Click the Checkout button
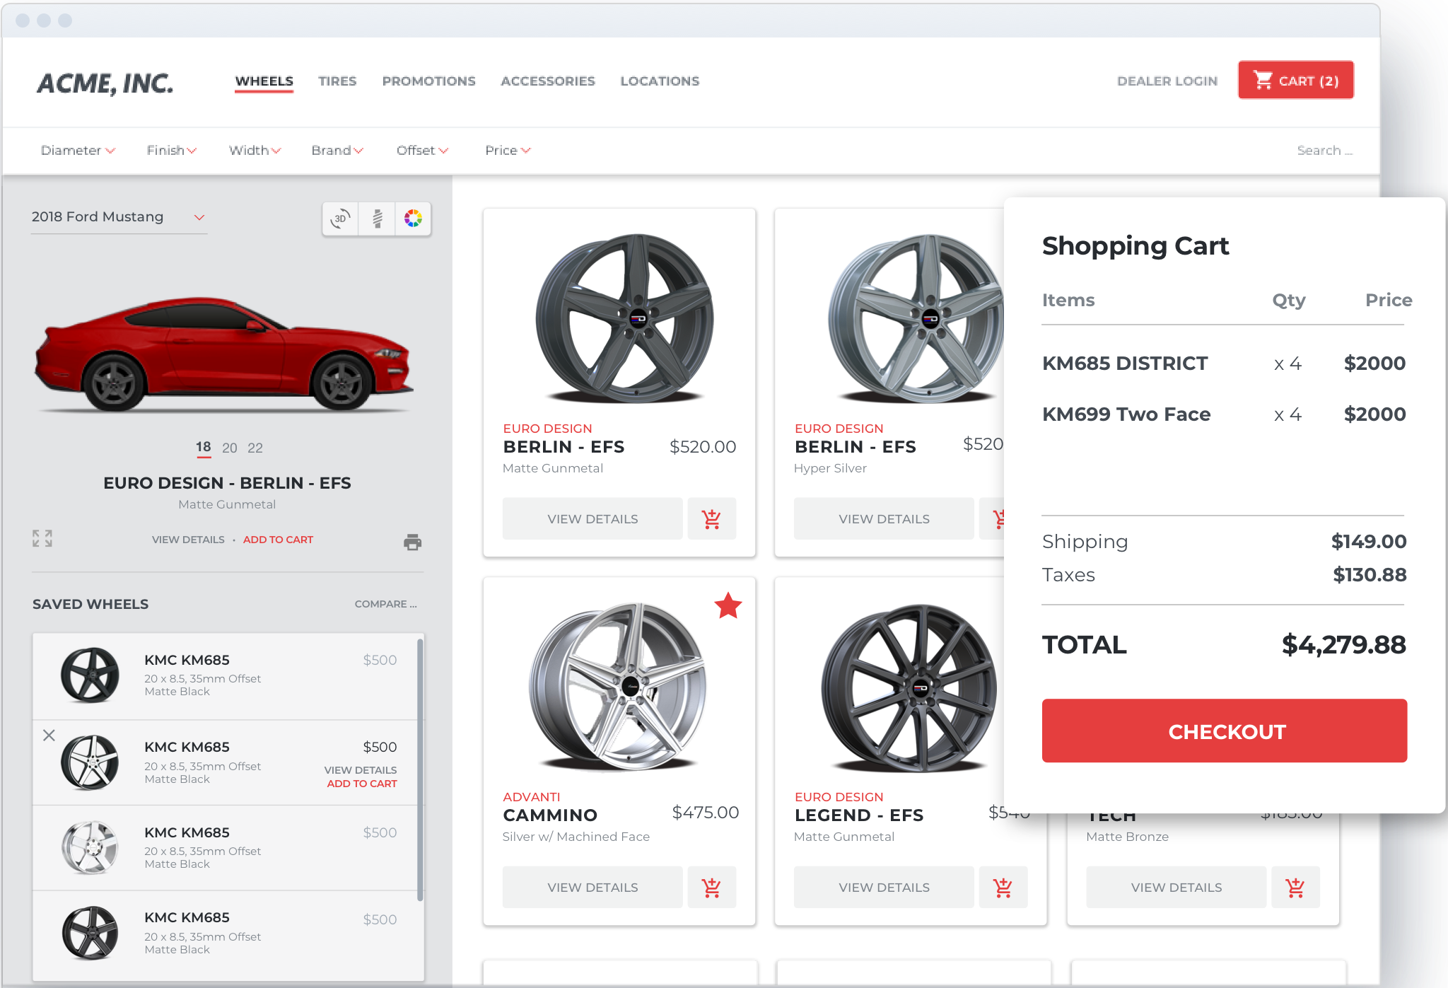1448x988 pixels. [1225, 731]
